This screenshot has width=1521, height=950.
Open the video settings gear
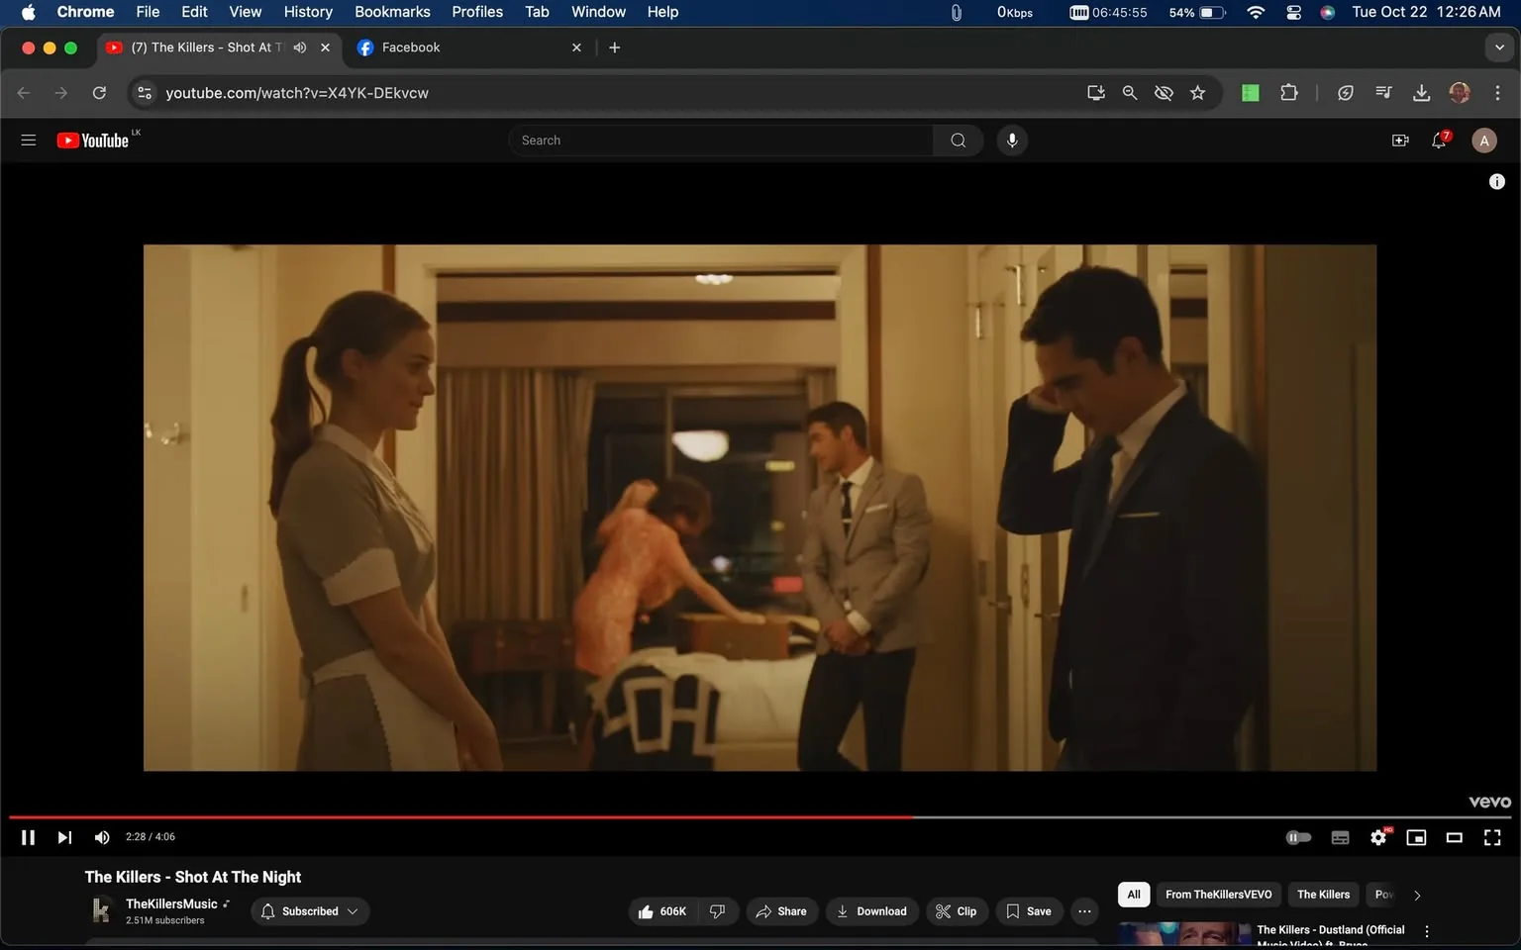[1377, 837]
